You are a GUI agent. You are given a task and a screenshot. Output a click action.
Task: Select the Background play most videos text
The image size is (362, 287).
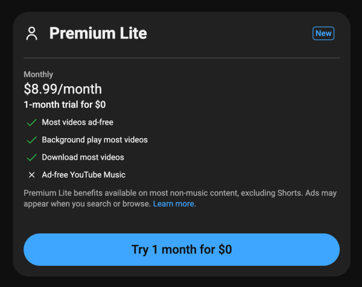[x=95, y=140]
